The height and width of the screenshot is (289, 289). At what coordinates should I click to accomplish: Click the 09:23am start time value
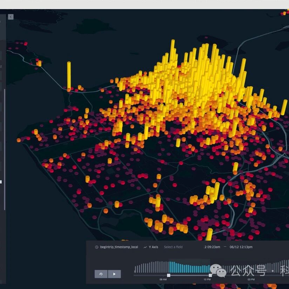click(x=212, y=247)
